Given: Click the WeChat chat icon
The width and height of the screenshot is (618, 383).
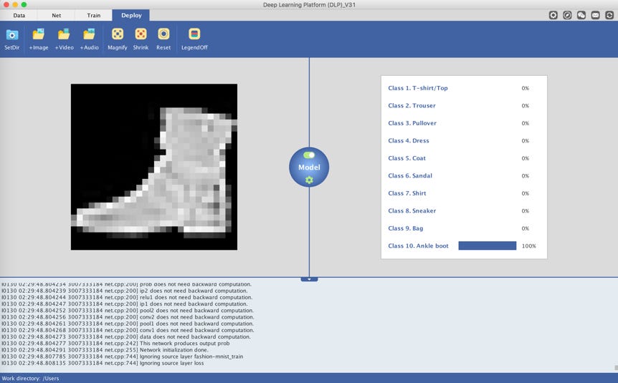Looking at the screenshot, I should click(x=581, y=15).
